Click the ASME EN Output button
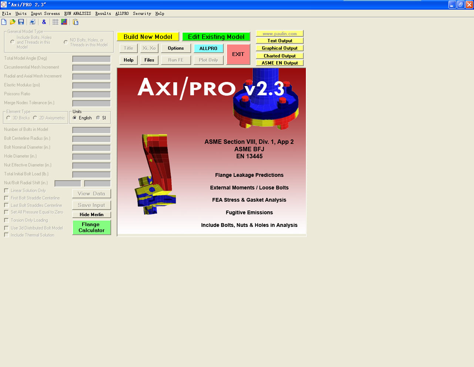The image size is (474, 367). coord(280,63)
